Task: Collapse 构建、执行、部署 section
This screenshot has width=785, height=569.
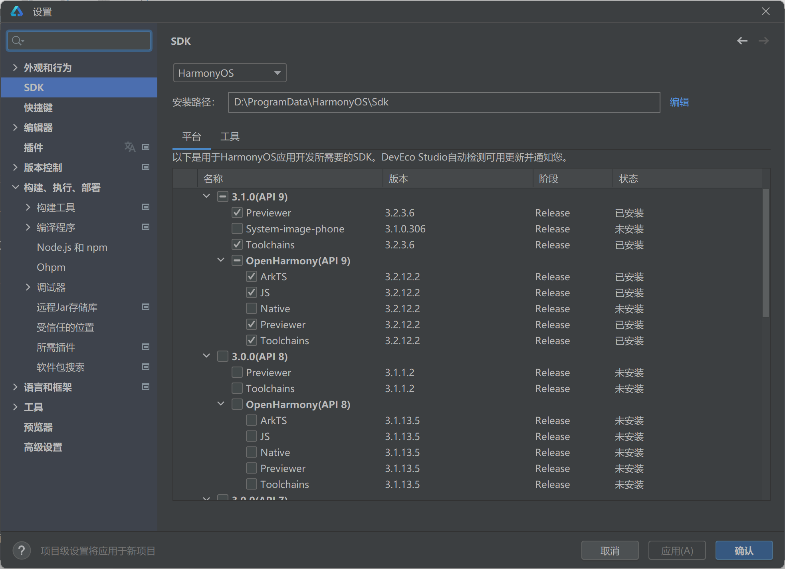Action: [x=15, y=187]
